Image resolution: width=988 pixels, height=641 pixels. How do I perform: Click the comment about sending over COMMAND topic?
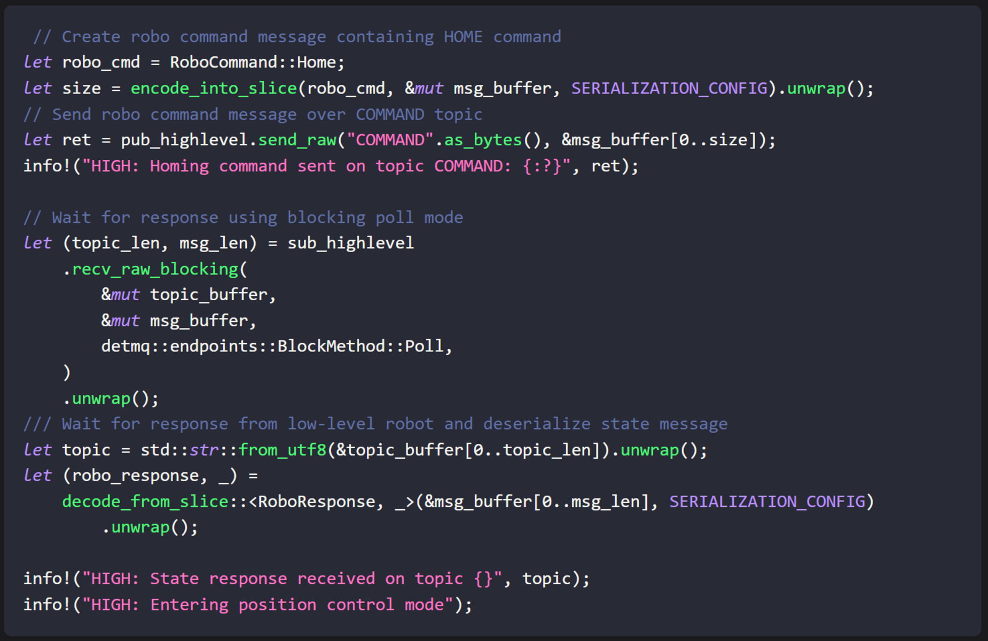click(x=253, y=114)
